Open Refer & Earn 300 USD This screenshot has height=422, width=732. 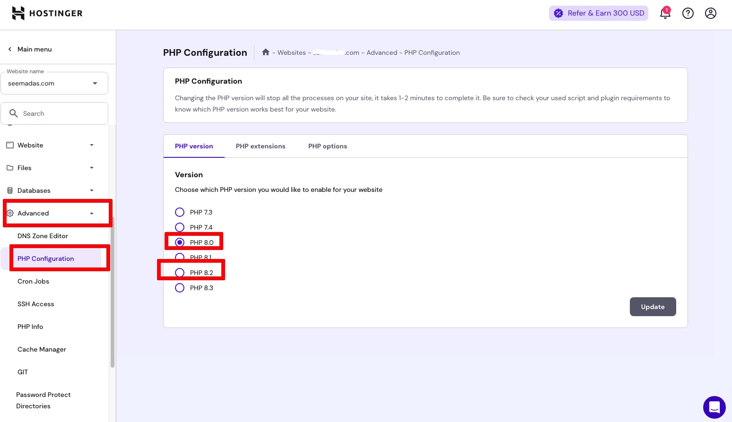599,13
